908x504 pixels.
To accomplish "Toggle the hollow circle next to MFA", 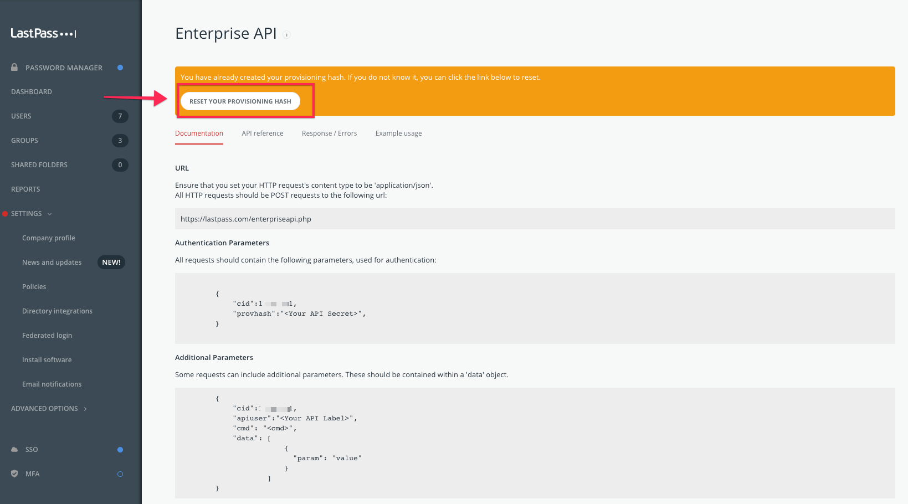I will point(120,474).
